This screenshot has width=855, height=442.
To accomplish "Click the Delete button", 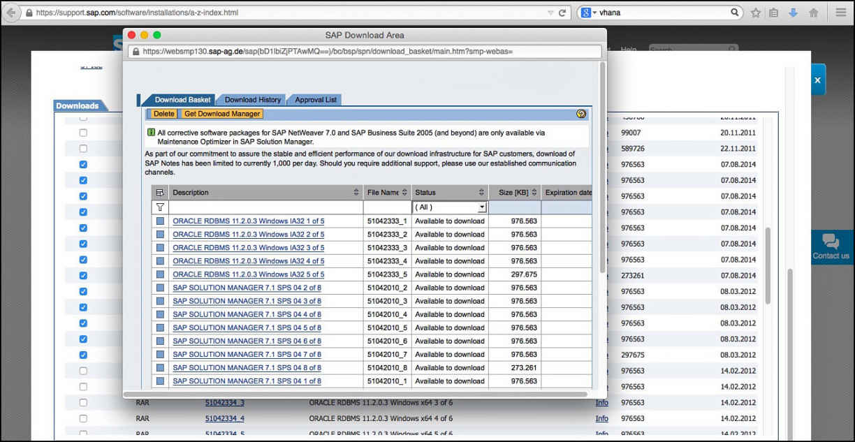I will [x=164, y=114].
